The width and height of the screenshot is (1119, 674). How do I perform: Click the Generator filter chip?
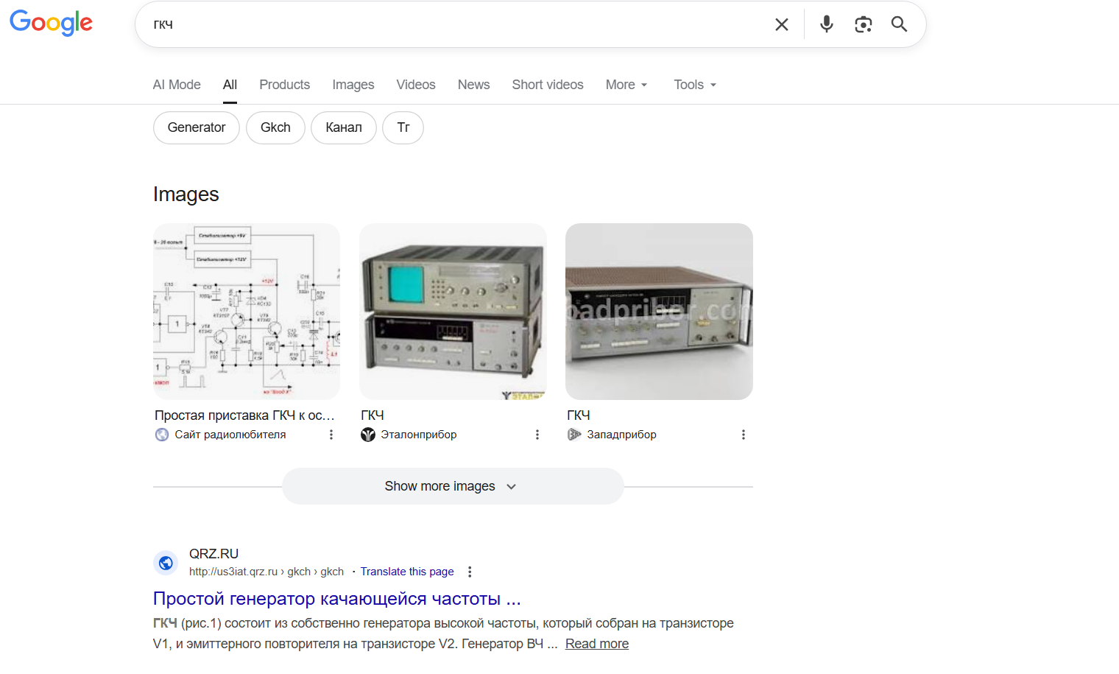pyautogui.click(x=196, y=127)
